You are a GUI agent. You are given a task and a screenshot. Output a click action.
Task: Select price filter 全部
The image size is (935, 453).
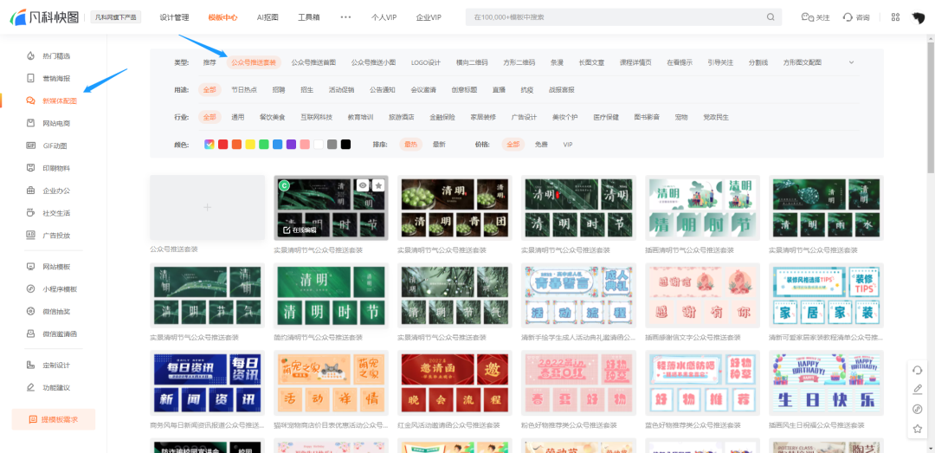point(513,145)
